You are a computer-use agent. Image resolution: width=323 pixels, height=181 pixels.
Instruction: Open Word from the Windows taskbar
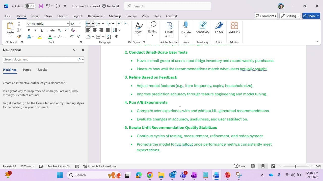pos(216,175)
